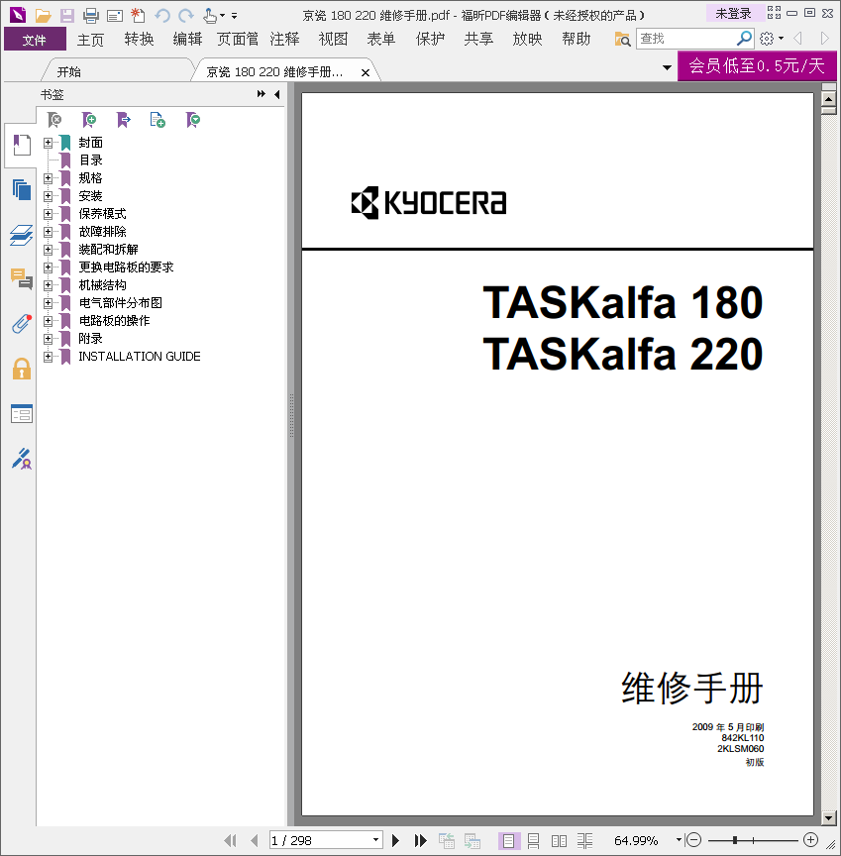This screenshot has height=856, width=841.
Task: Click the set bookmark destination icon
Action: pyautogui.click(x=124, y=120)
